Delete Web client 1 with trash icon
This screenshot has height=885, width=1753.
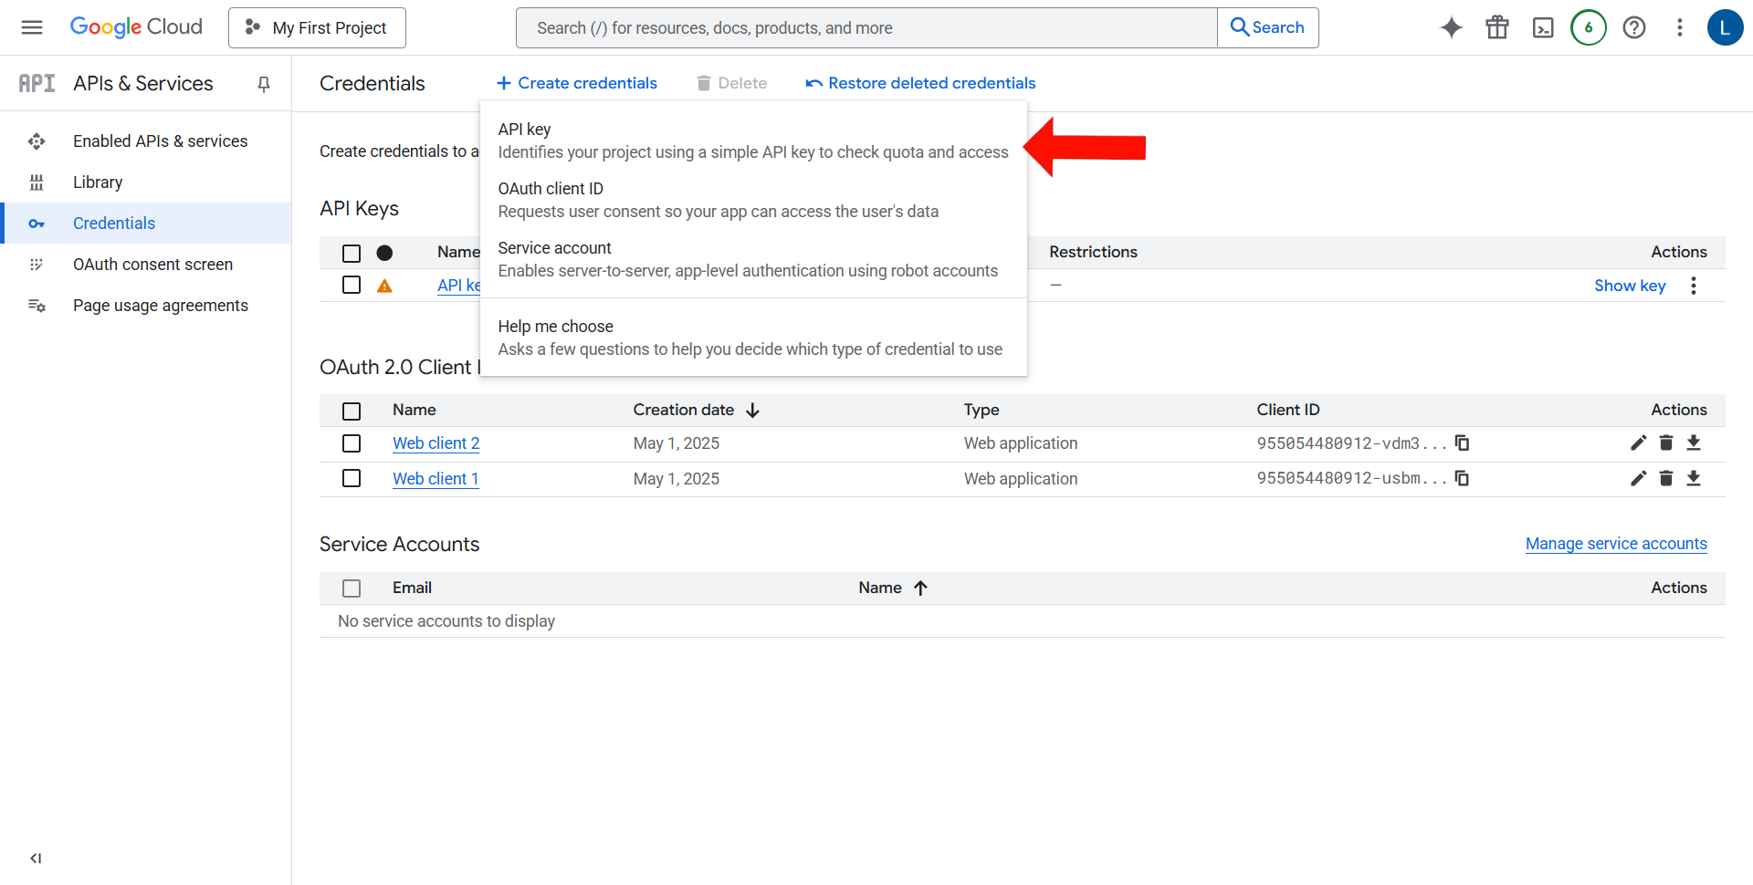[1666, 478]
